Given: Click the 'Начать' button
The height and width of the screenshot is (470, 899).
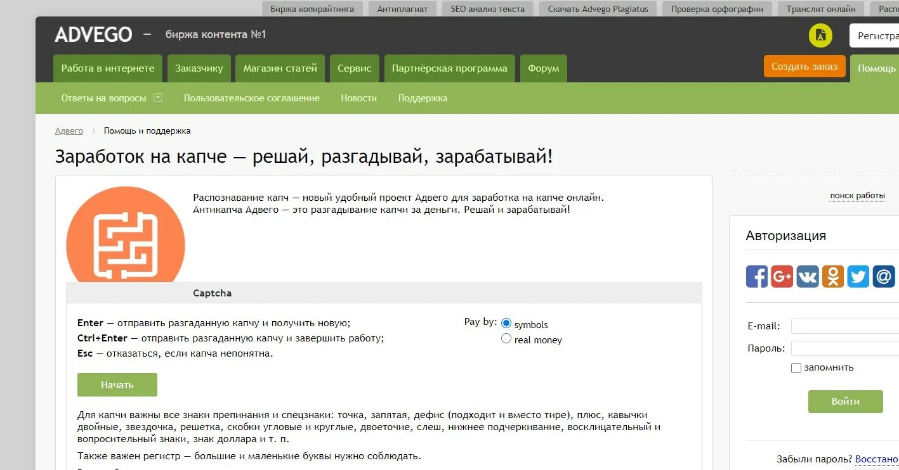Looking at the screenshot, I should (117, 385).
